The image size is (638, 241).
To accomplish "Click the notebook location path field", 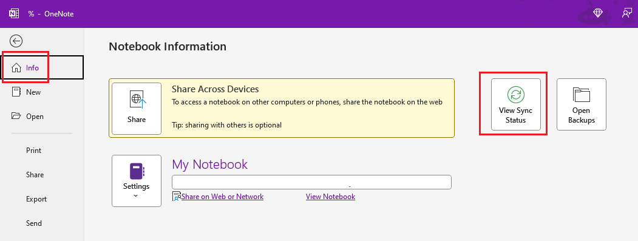I will pyautogui.click(x=311, y=182).
